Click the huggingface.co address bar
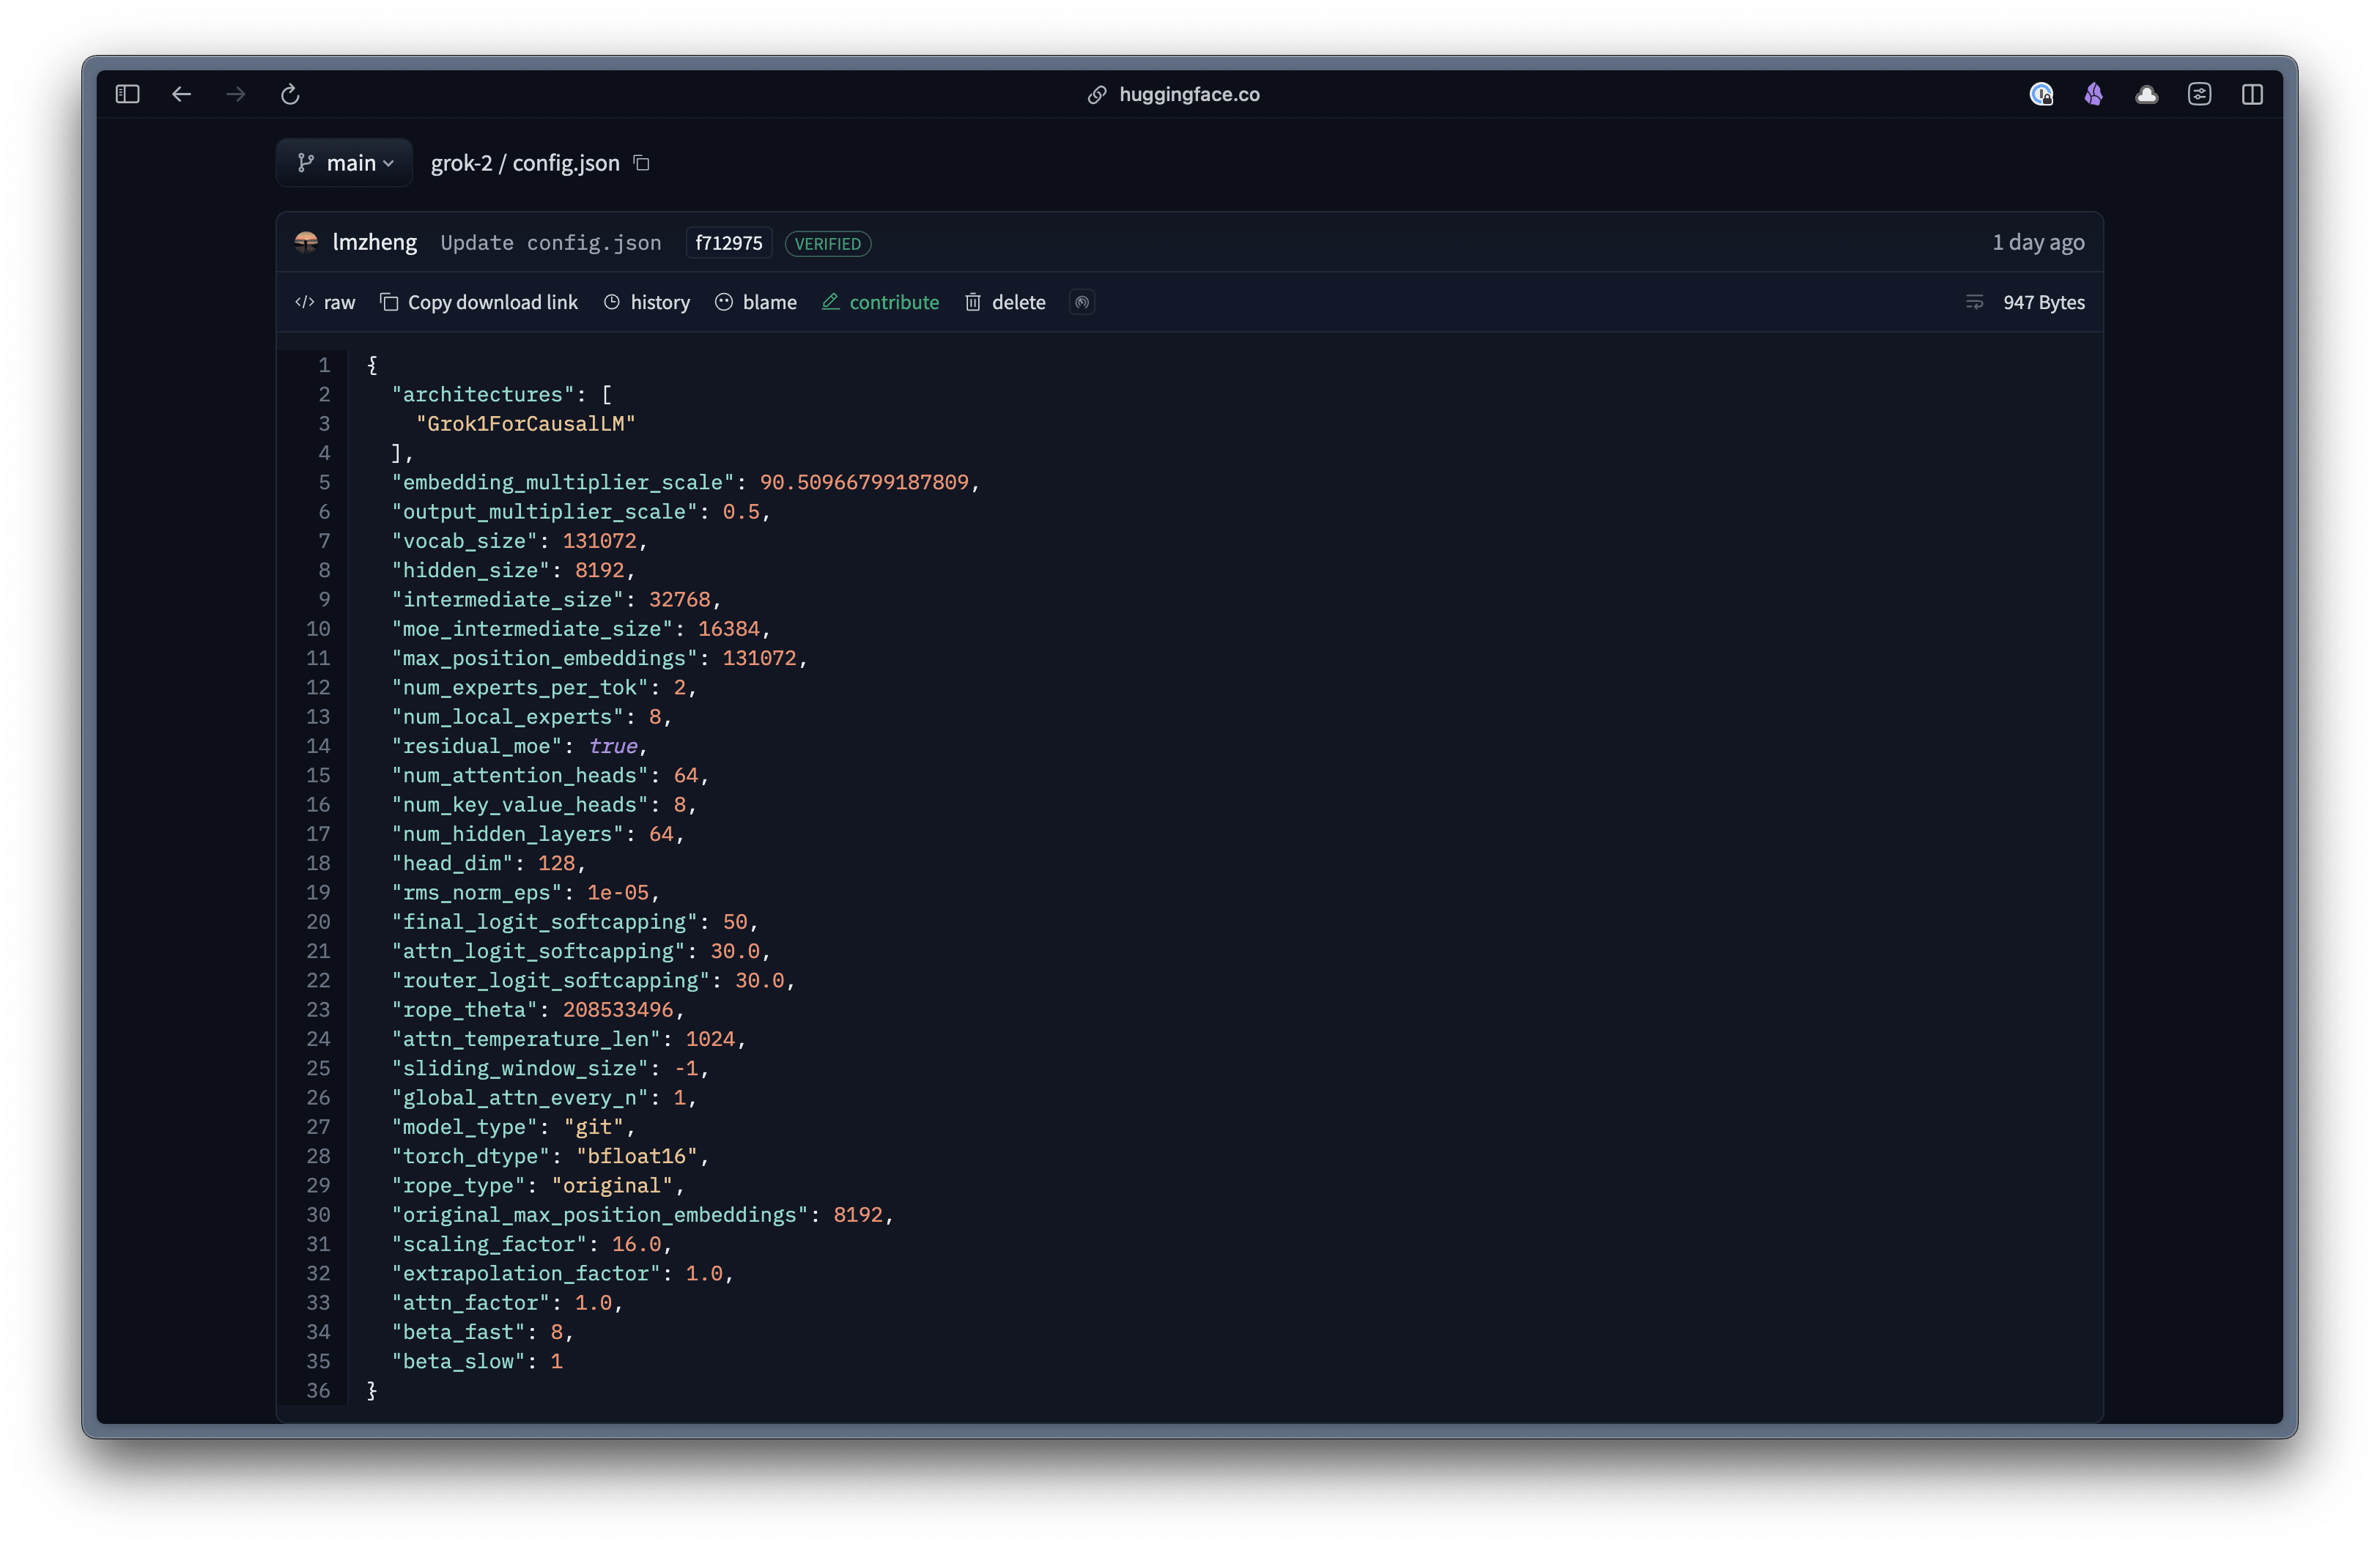The width and height of the screenshot is (2380, 1547). pyautogui.click(x=1189, y=94)
